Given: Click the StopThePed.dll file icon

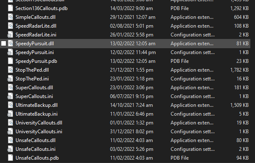Looking at the screenshot, I should point(11,70).
